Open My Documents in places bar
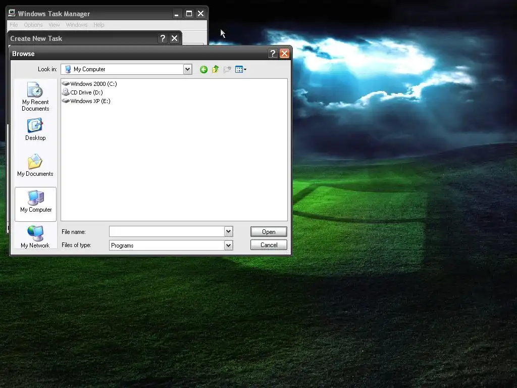The width and height of the screenshot is (517, 388). 35,166
